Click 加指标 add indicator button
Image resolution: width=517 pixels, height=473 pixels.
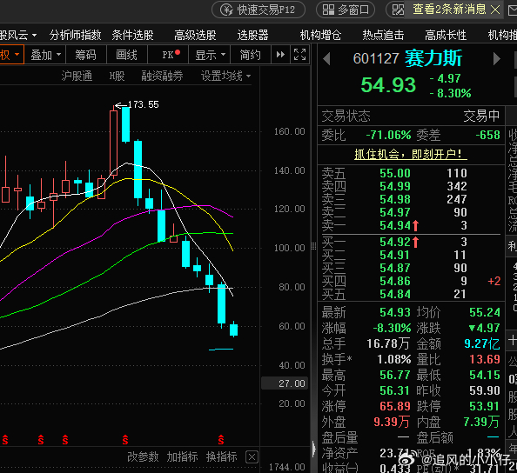click(182, 456)
